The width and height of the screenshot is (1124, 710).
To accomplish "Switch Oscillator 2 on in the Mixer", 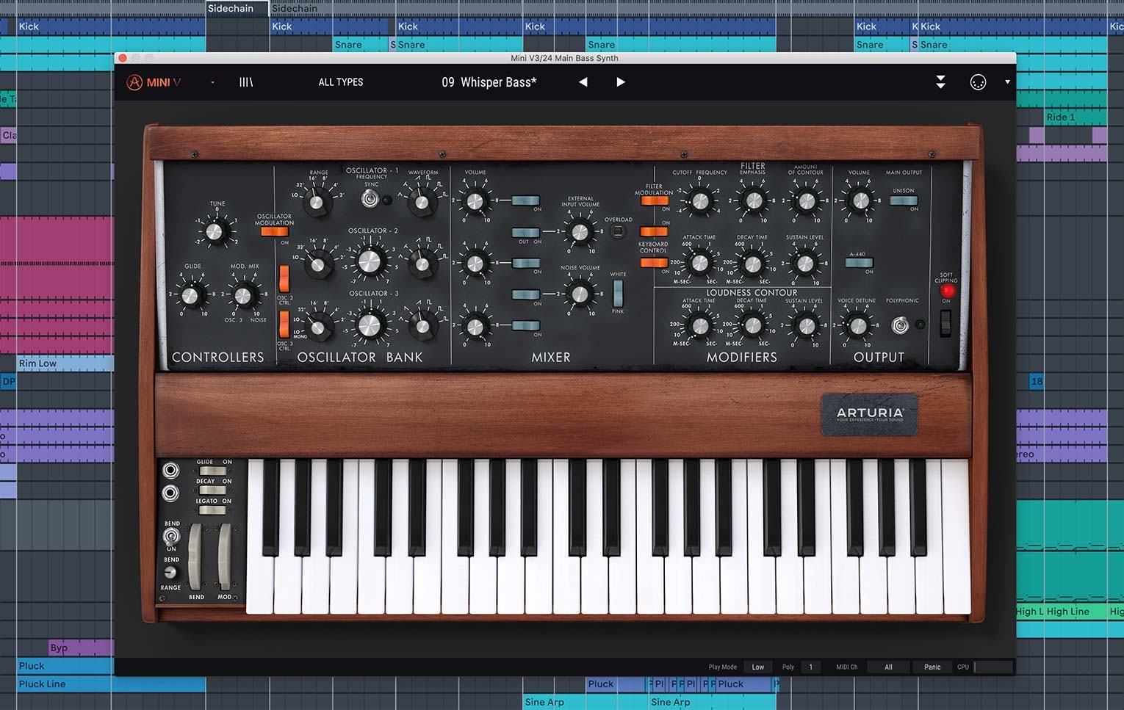I will coord(526,263).
